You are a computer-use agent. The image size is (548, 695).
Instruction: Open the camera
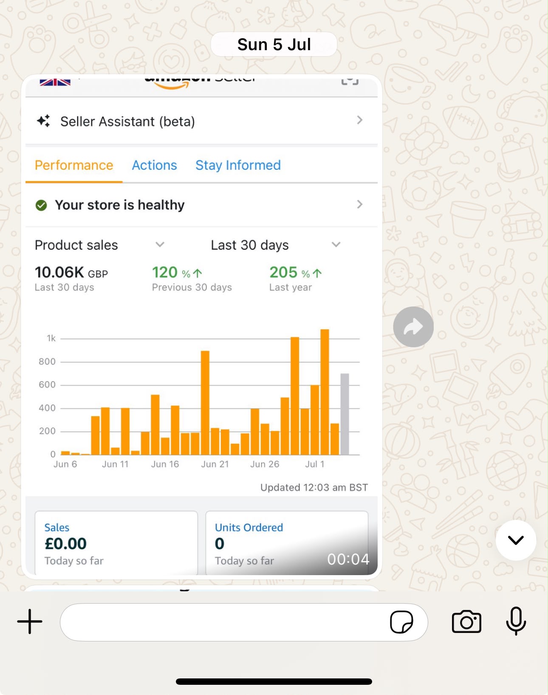point(466,622)
